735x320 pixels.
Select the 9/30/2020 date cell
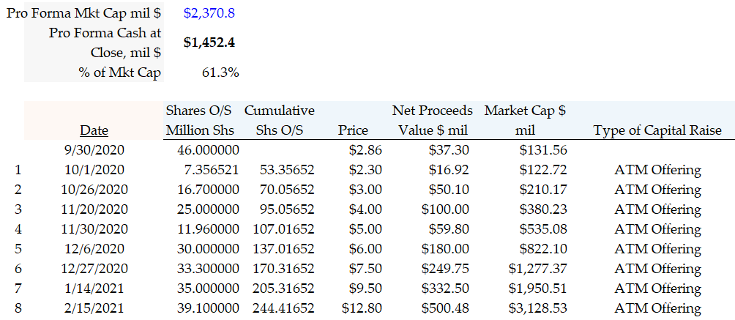[94, 150]
